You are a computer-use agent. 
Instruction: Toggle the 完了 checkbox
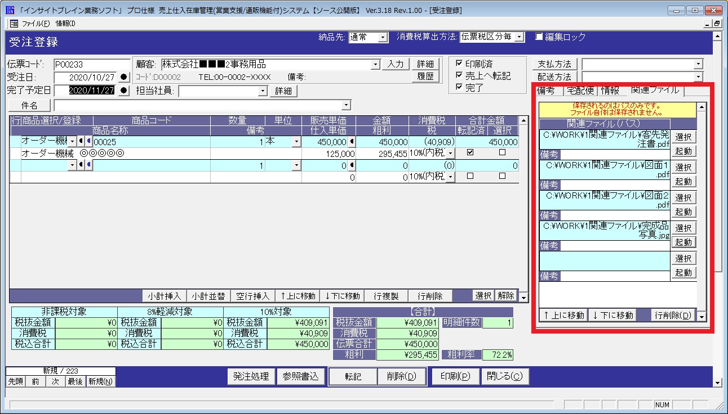459,87
